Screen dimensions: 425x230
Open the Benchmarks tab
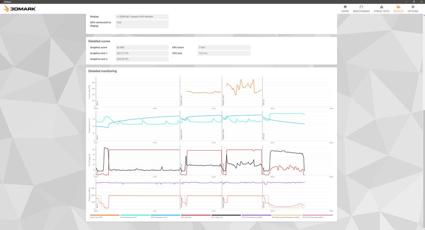(361, 9)
